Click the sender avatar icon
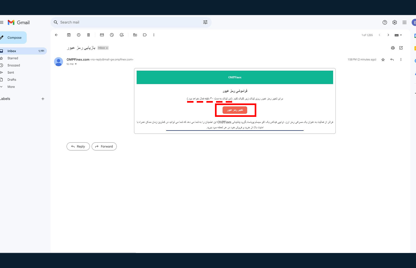 pos(59,62)
